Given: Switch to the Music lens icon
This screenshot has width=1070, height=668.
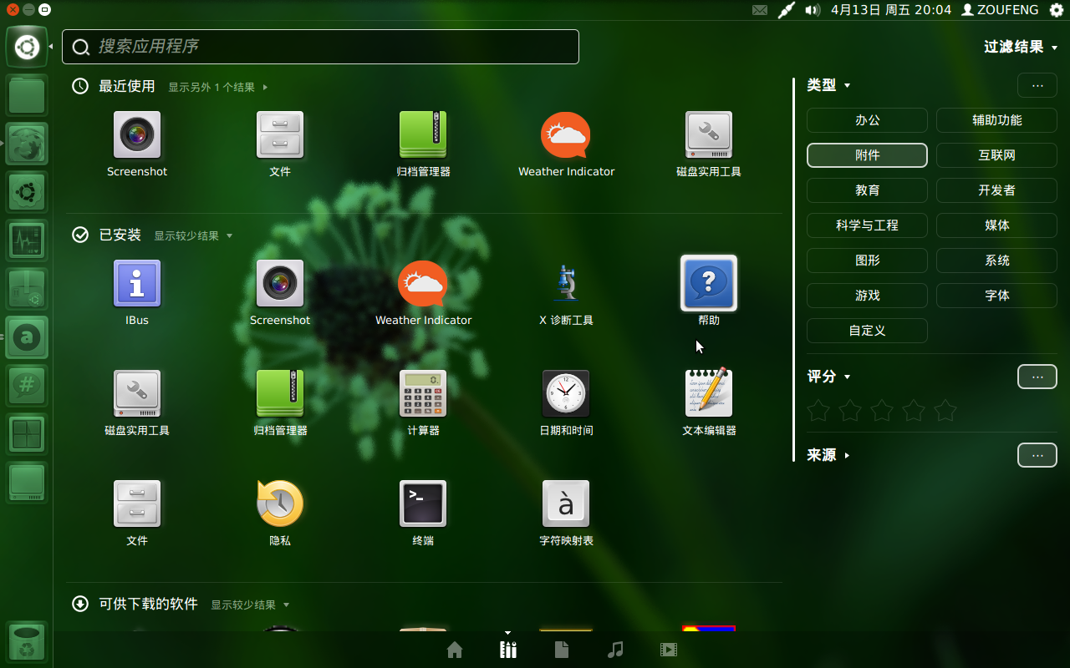Looking at the screenshot, I should click(615, 650).
